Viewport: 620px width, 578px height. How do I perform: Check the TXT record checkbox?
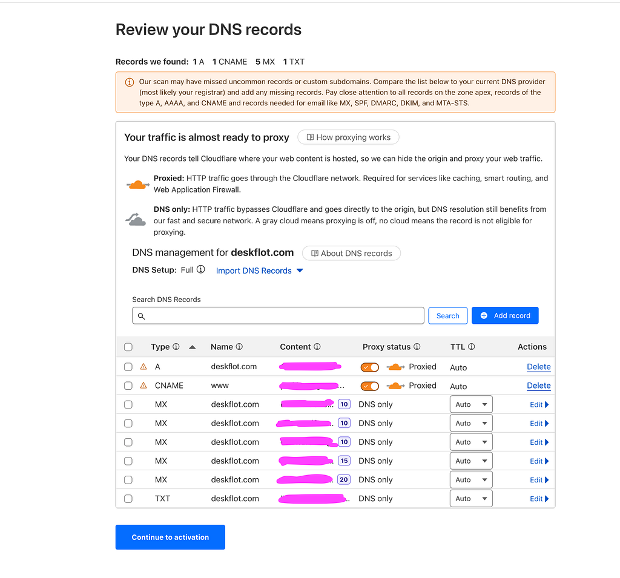128,499
